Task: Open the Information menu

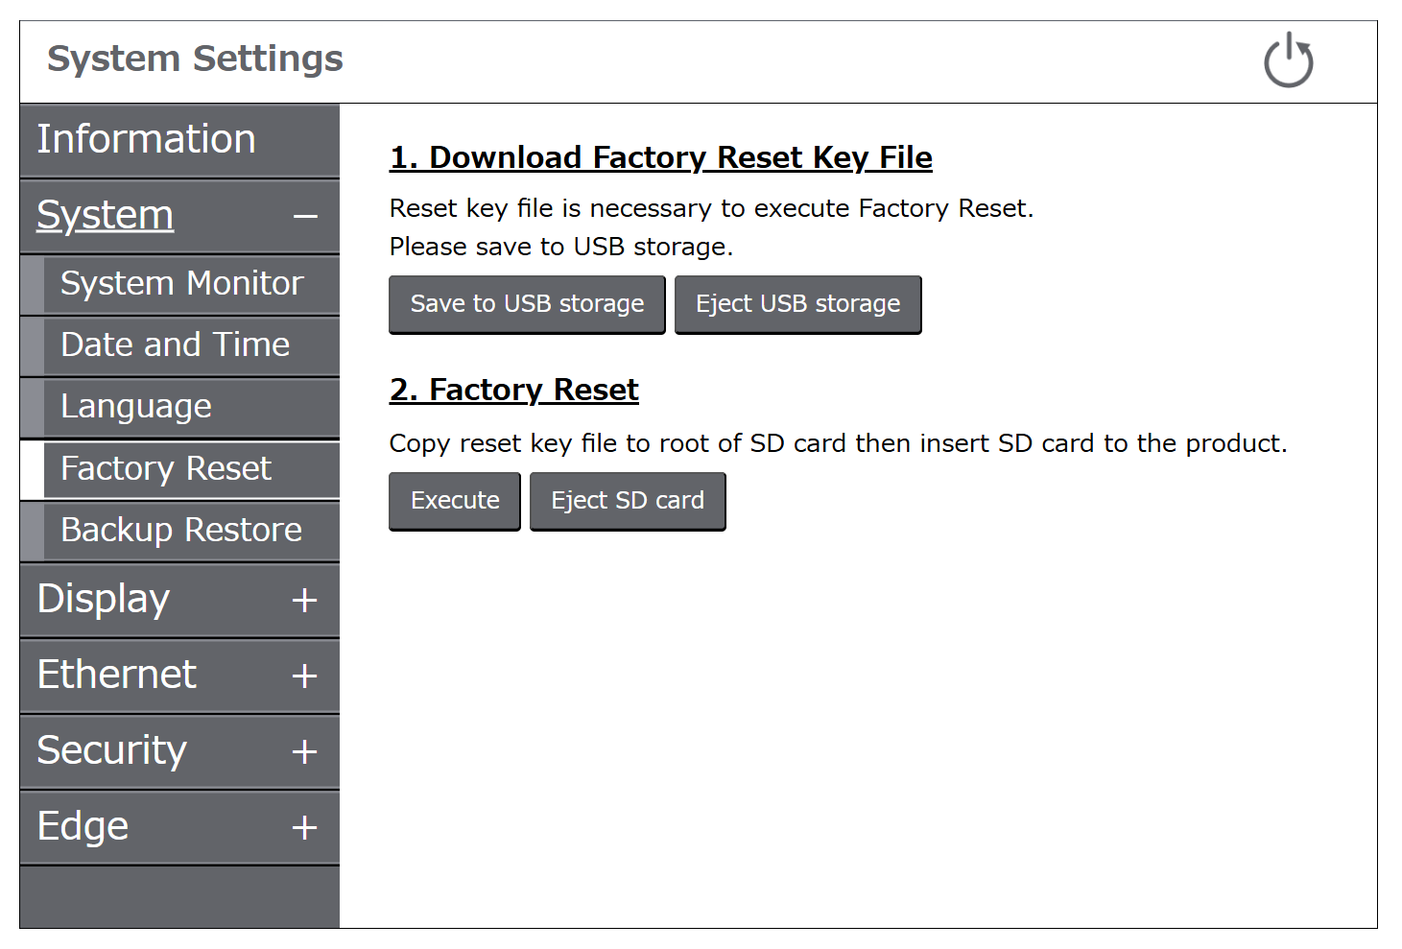Action: pyautogui.click(x=179, y=140)
